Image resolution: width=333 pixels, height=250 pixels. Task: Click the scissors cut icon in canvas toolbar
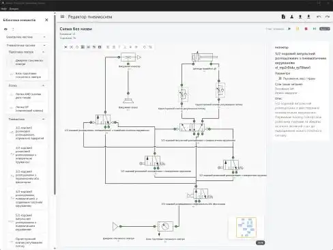pyautogui.click(x=66, y=47)
